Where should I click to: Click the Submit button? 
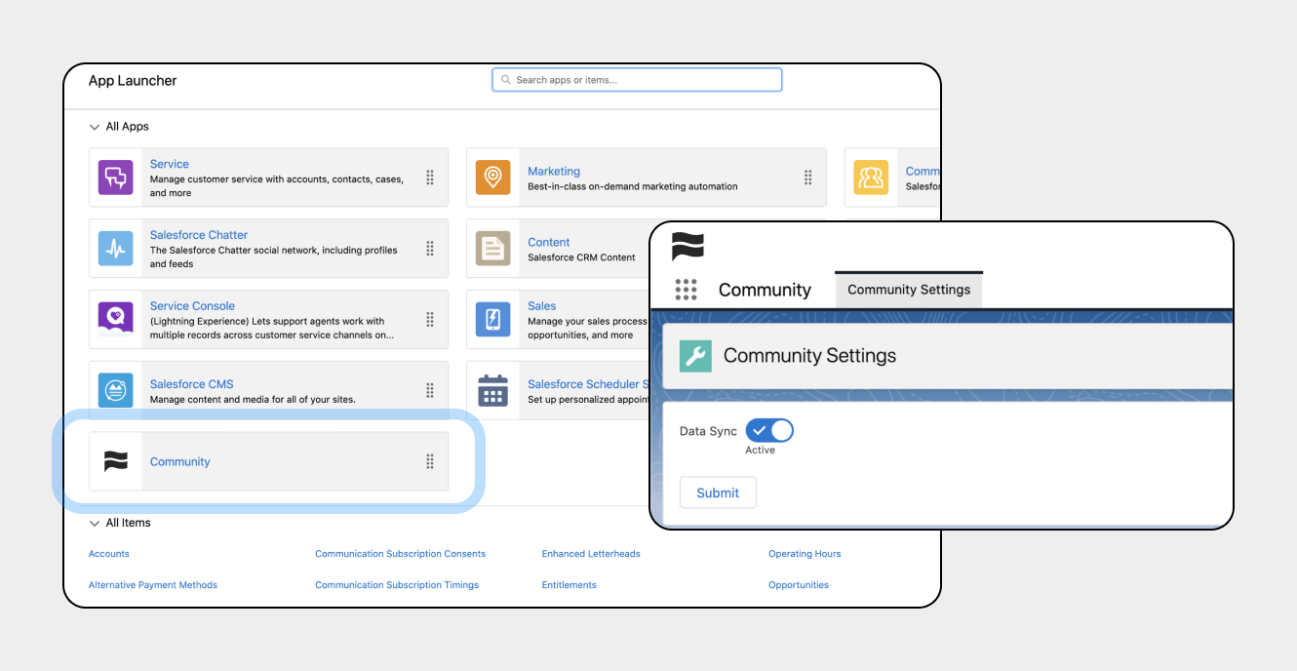pos(718,493)
